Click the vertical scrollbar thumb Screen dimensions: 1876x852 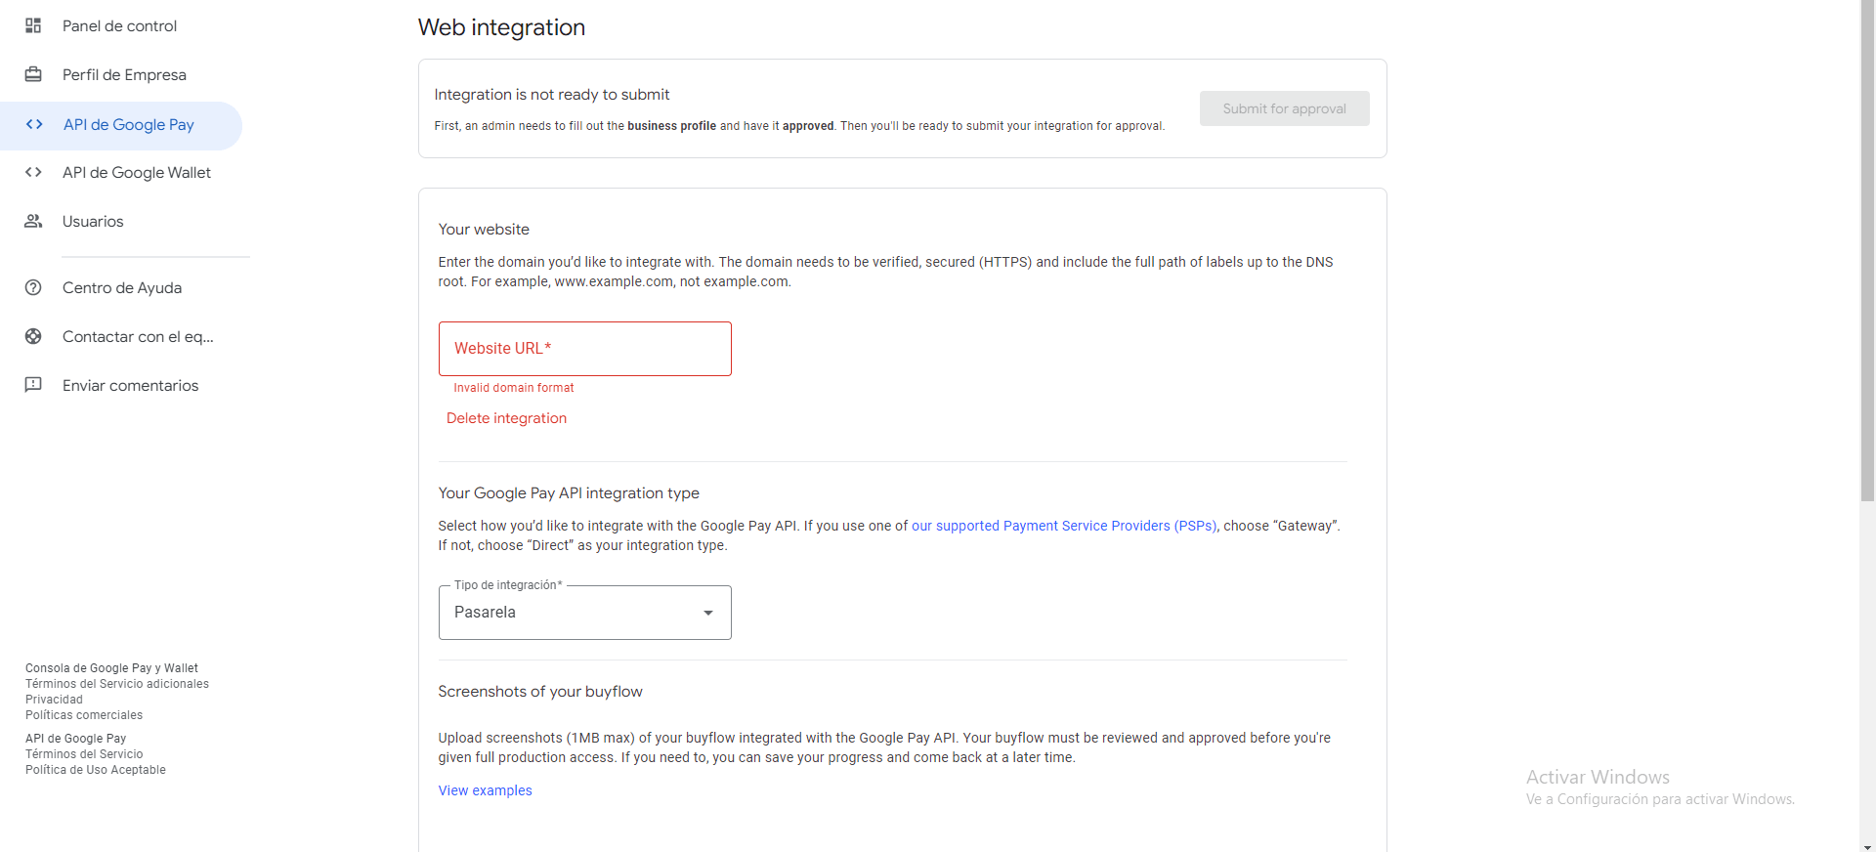1867,250
